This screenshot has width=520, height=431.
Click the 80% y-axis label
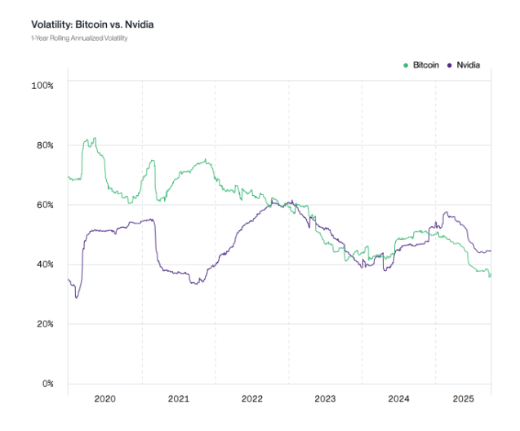(43, 145)
